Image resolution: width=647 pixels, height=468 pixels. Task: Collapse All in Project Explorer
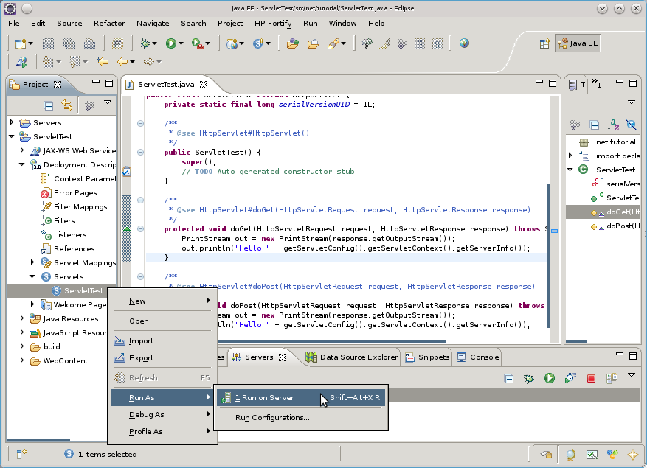(x=48, y=105)
